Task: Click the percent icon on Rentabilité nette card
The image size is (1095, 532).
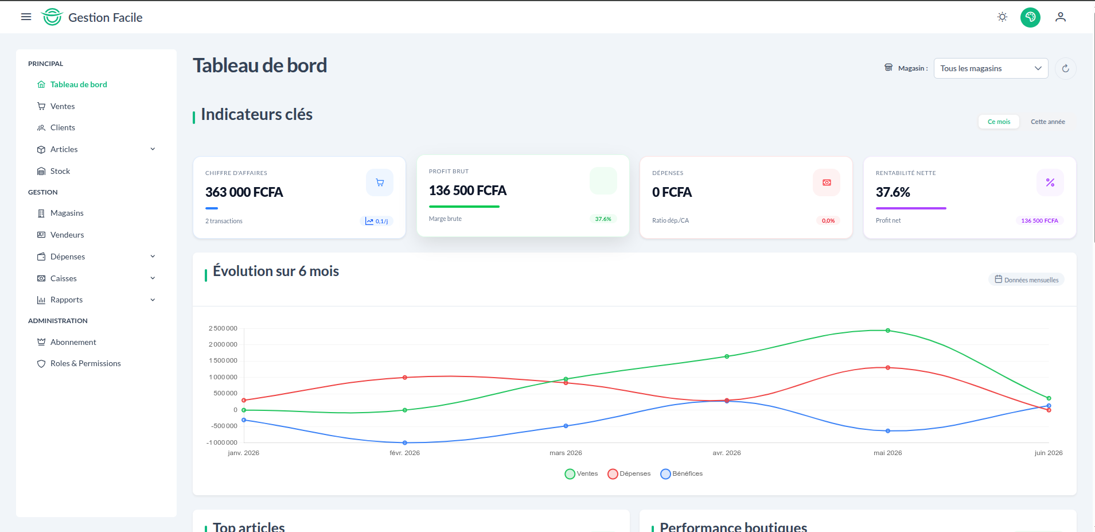Action: (x=1050, y=182)
